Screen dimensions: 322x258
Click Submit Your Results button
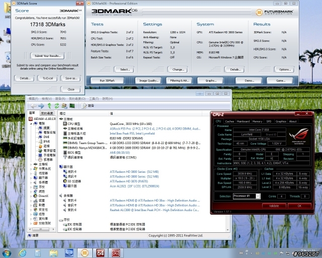(48, 56)
